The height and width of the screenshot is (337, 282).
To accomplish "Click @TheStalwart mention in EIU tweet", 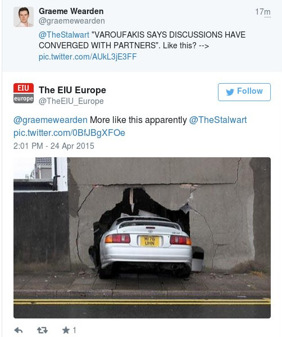I will coord(218,120).
